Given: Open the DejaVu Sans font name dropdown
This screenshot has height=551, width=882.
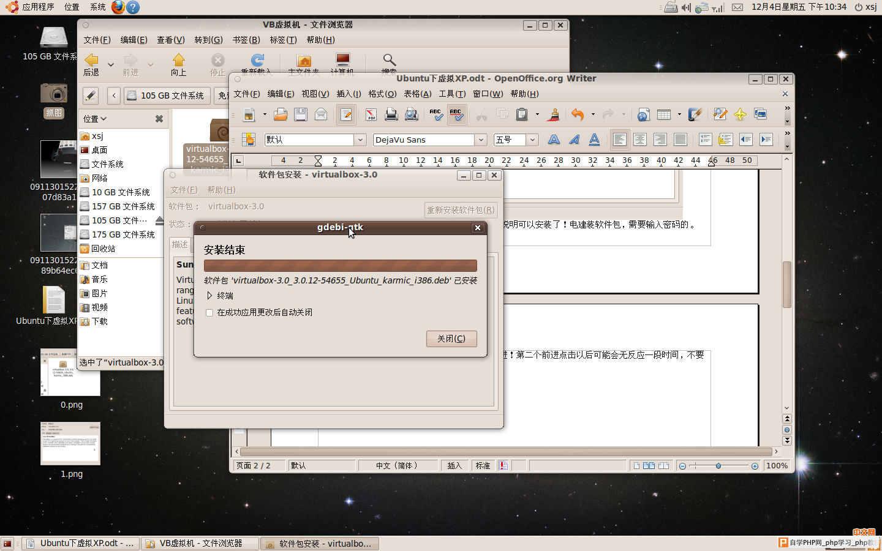Looking at the screenshot, I should [x=481, y=140].
